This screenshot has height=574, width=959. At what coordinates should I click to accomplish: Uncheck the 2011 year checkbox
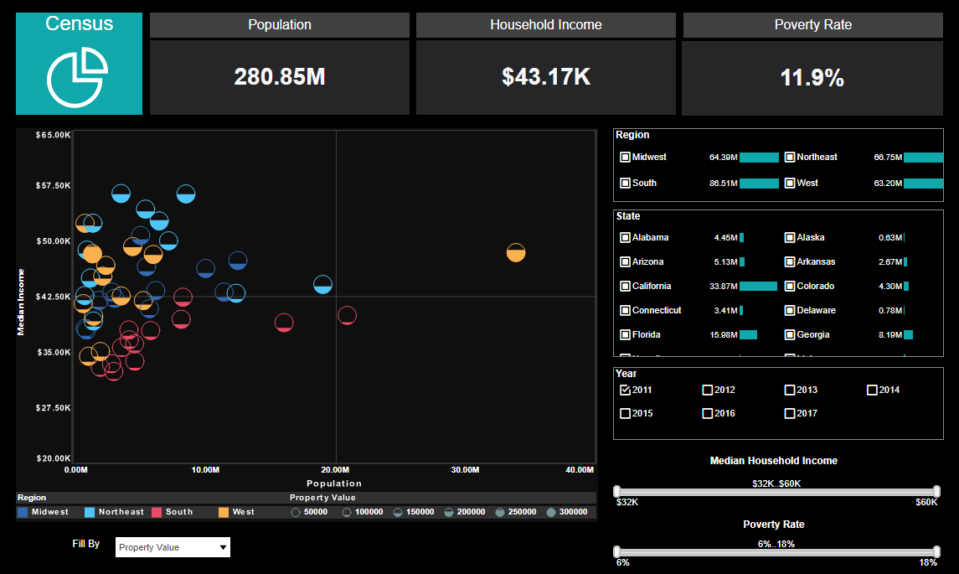click(x=624, y=390)
